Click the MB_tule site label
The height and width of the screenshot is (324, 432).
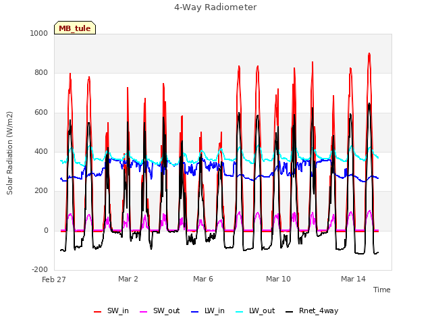pyautogui.click(x=75, y=28)
